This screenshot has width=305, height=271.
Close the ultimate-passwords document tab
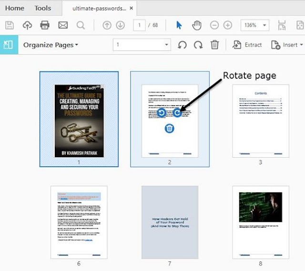pyautogui.click(x=132, y=9)
